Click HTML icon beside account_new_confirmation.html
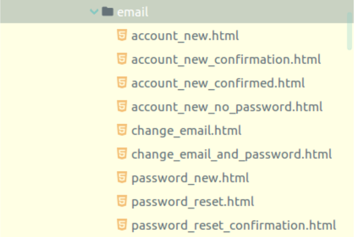355x237 pixels. tap(122, 59)
